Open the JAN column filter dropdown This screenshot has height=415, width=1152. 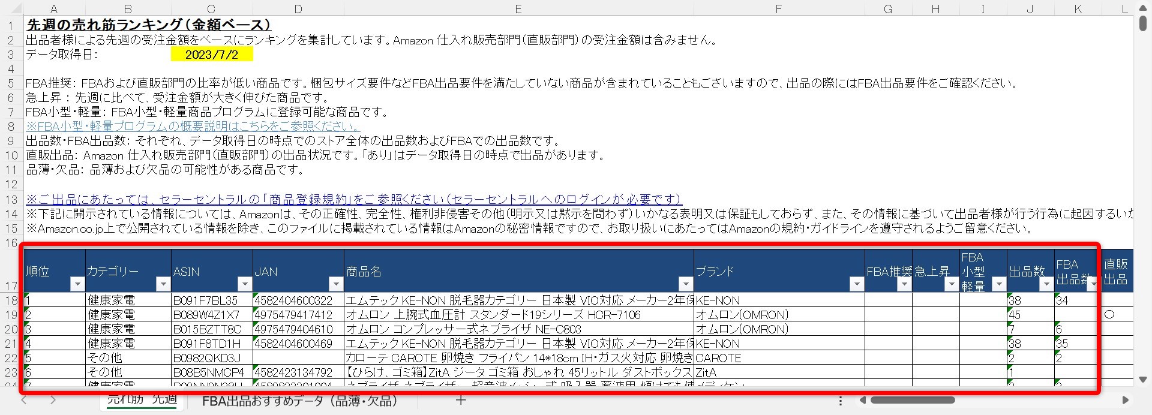[x=335, y=284]
